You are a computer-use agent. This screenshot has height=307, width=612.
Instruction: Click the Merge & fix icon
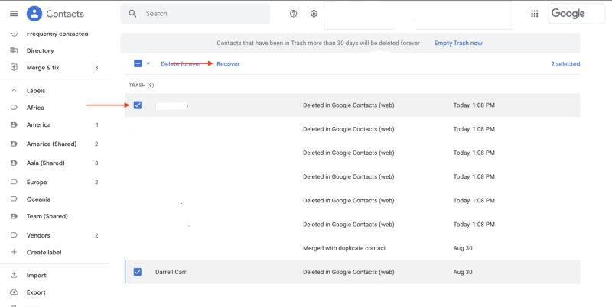pos(14,68)
